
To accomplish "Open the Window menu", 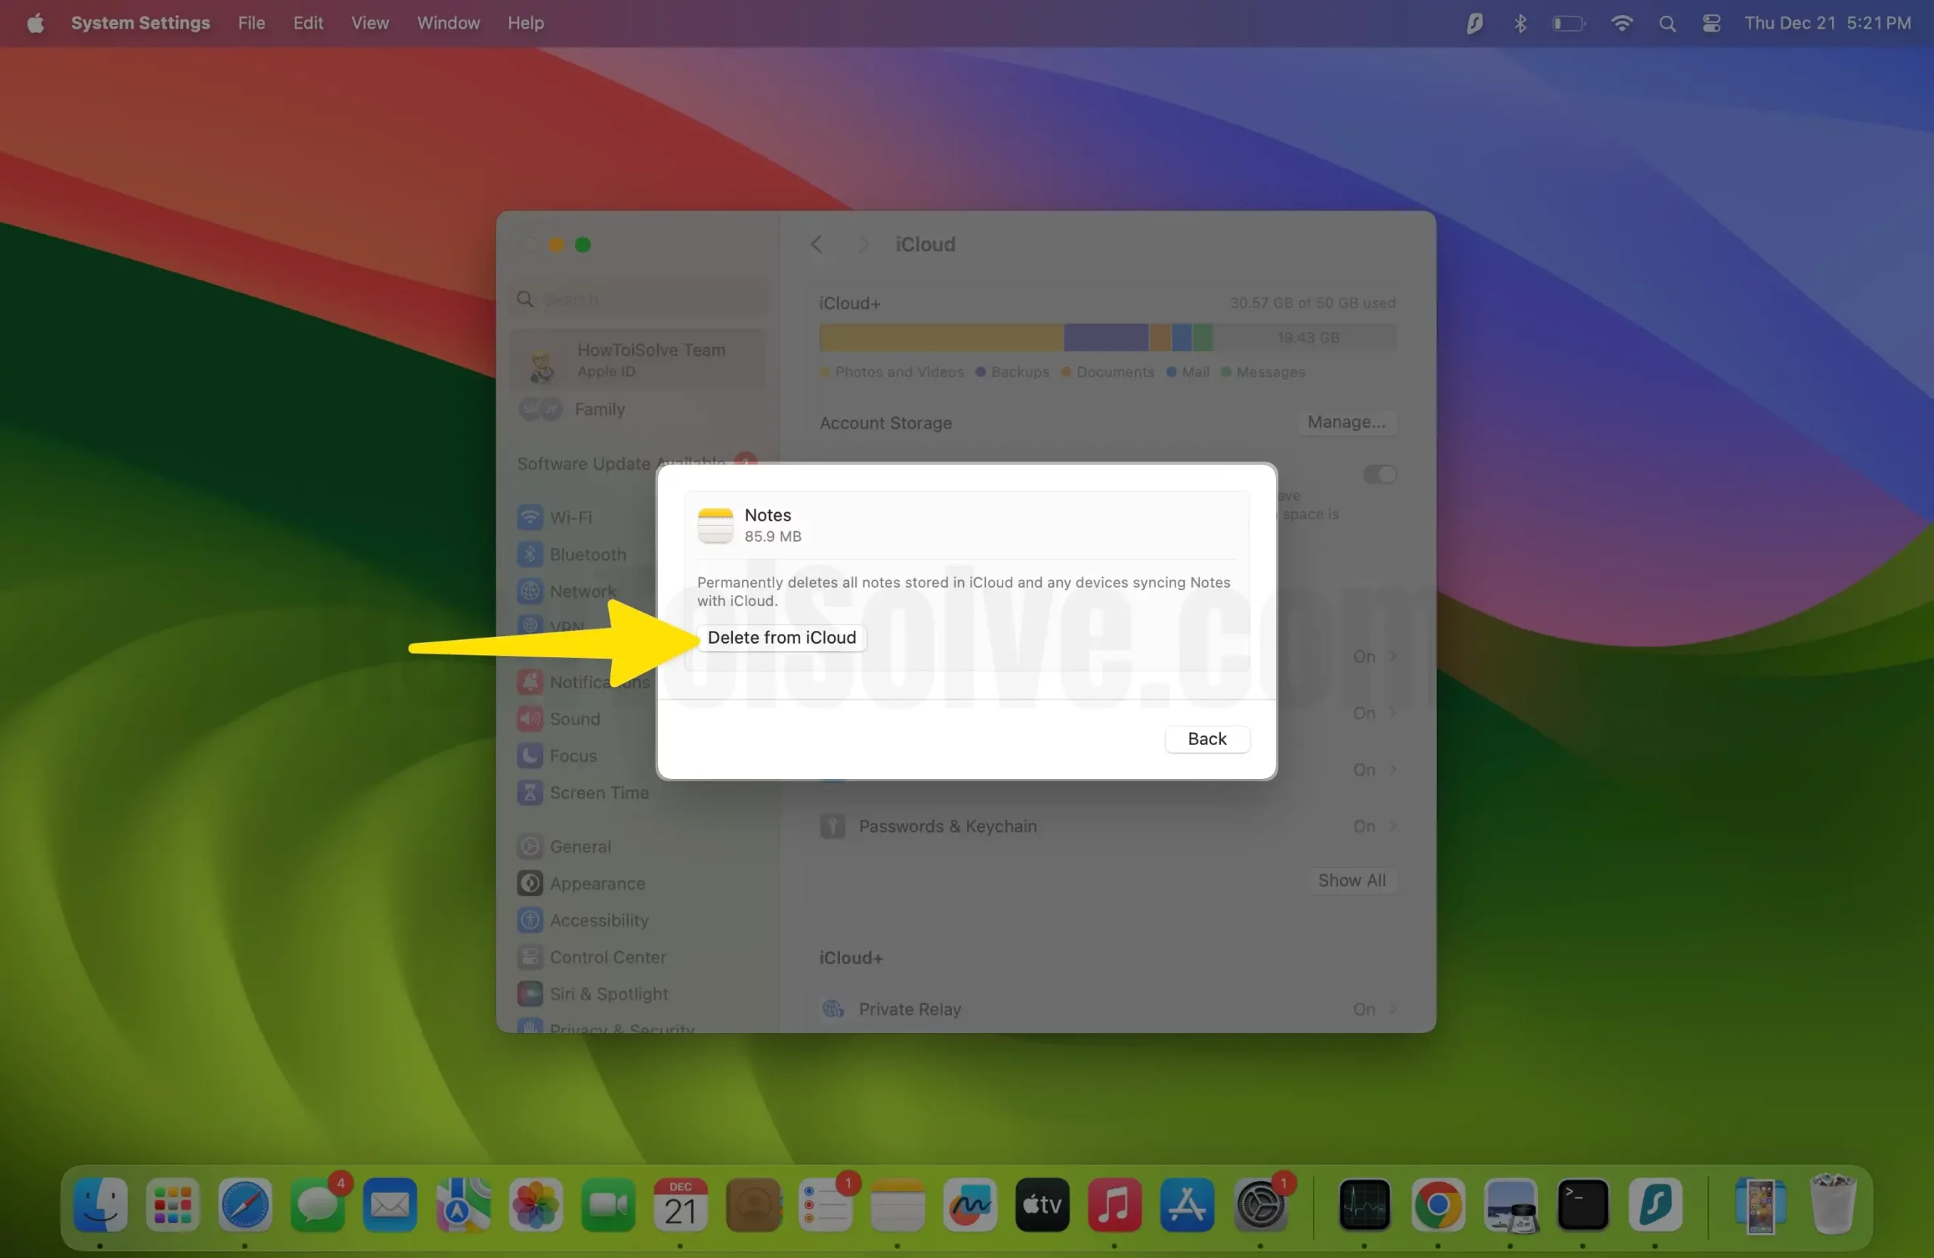I will point(449,23).
